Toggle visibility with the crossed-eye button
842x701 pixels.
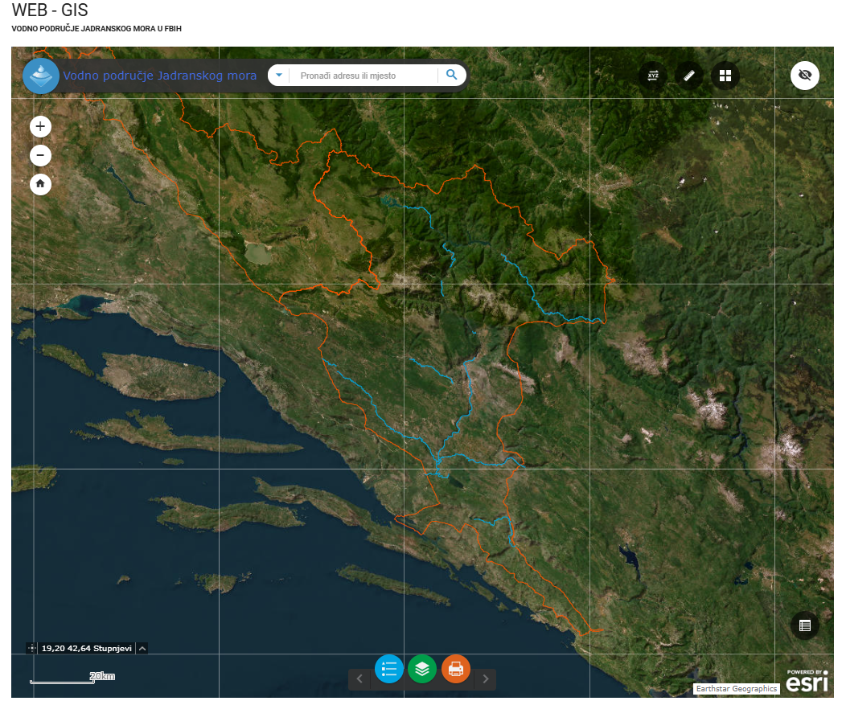pos(804,75)
